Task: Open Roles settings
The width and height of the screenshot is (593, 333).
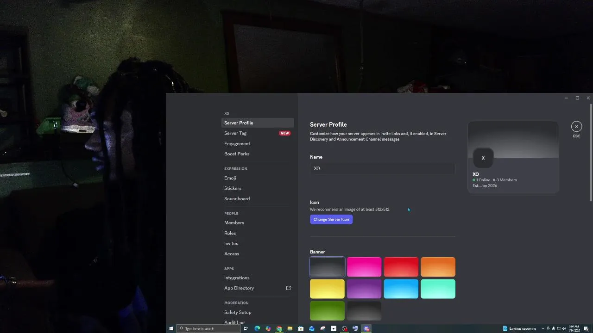Action: (x=258, y=233)
